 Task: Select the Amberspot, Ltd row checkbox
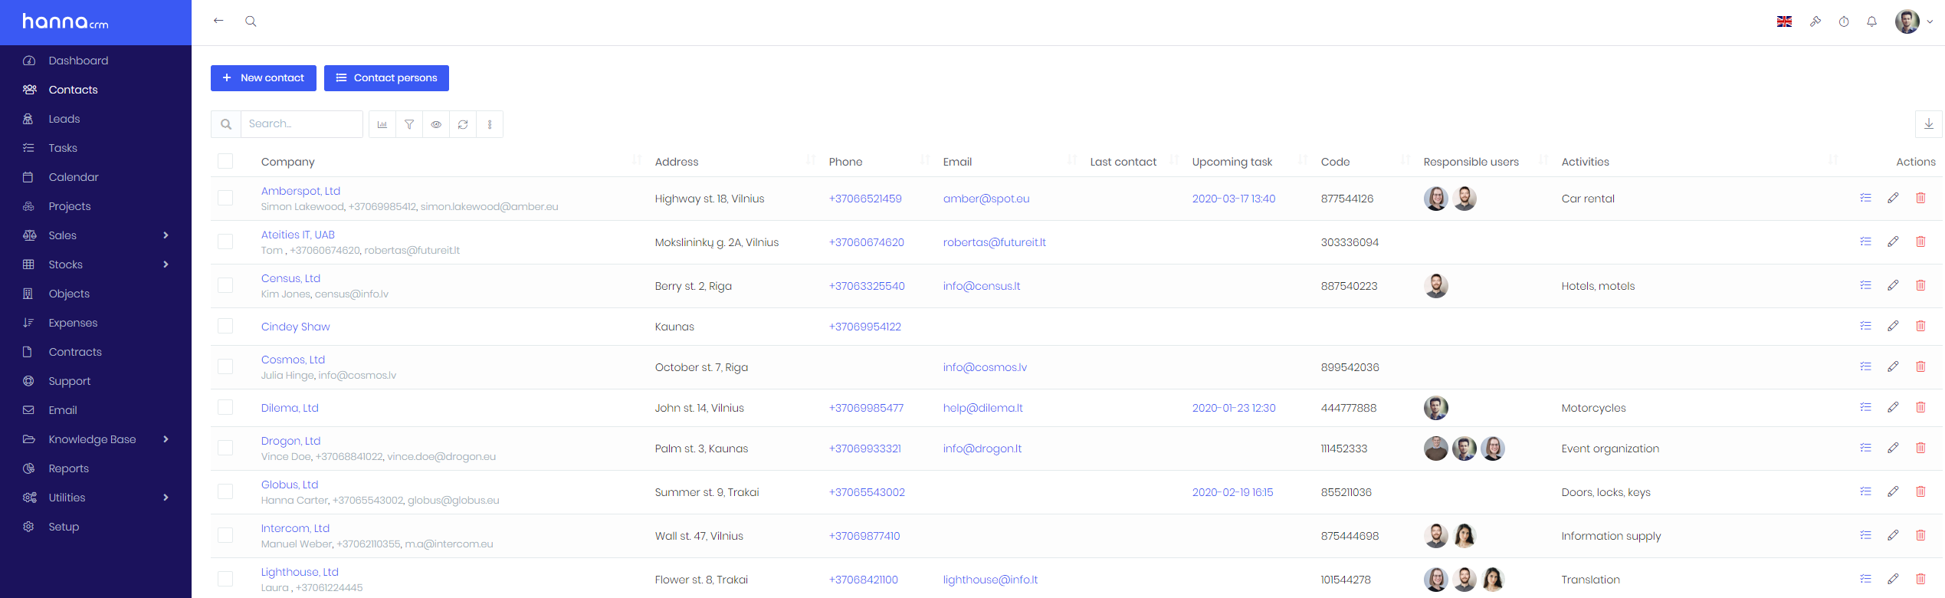[225, 198]
